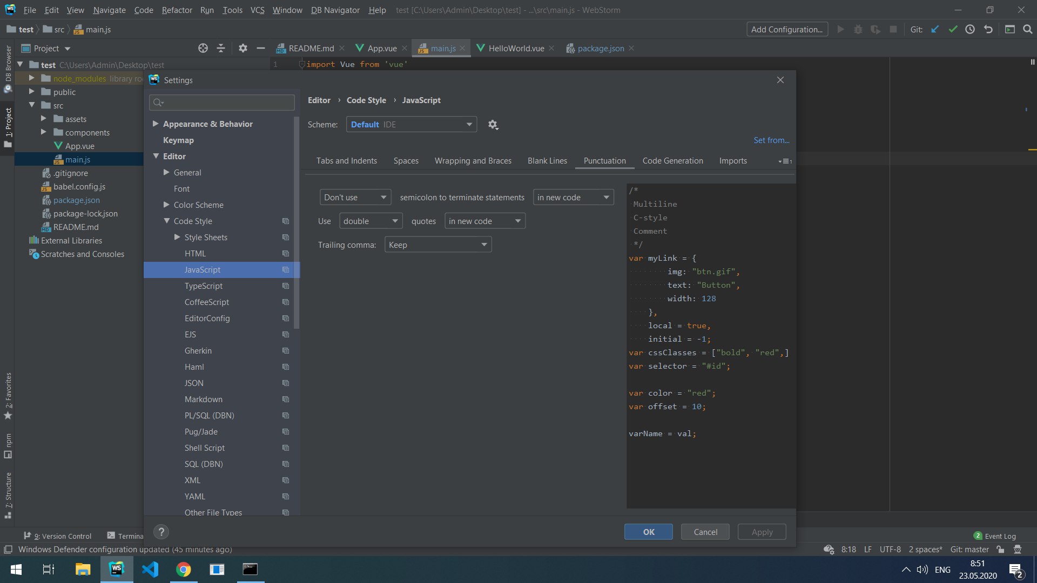Open Chrome from taskbar
The height and width of the screenshot is (583, 1037).
tap(184, 570)
